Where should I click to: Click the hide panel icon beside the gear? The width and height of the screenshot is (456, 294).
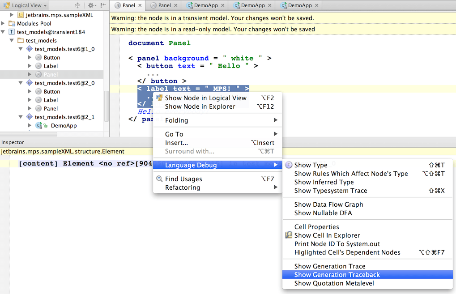pyautogui.click(x=103, y=5)
